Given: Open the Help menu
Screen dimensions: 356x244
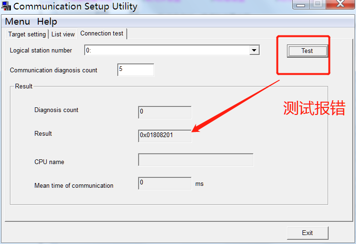Looking at the screenshot, I should click(x=47, y=22).
